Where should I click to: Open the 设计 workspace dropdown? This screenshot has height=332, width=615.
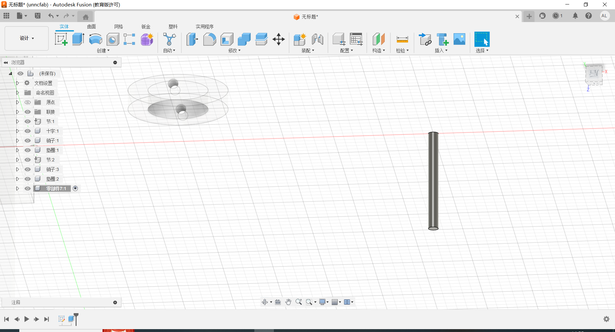click(27, 38)
